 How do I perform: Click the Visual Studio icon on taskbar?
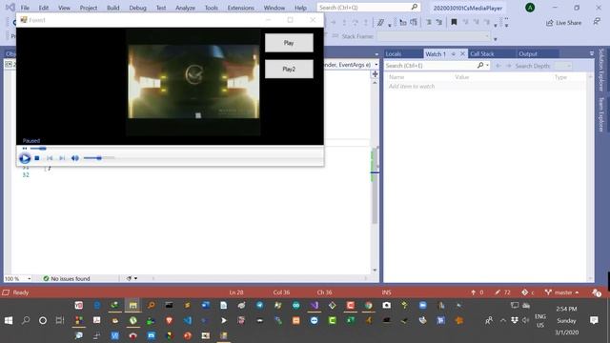[x=315, y=306]
